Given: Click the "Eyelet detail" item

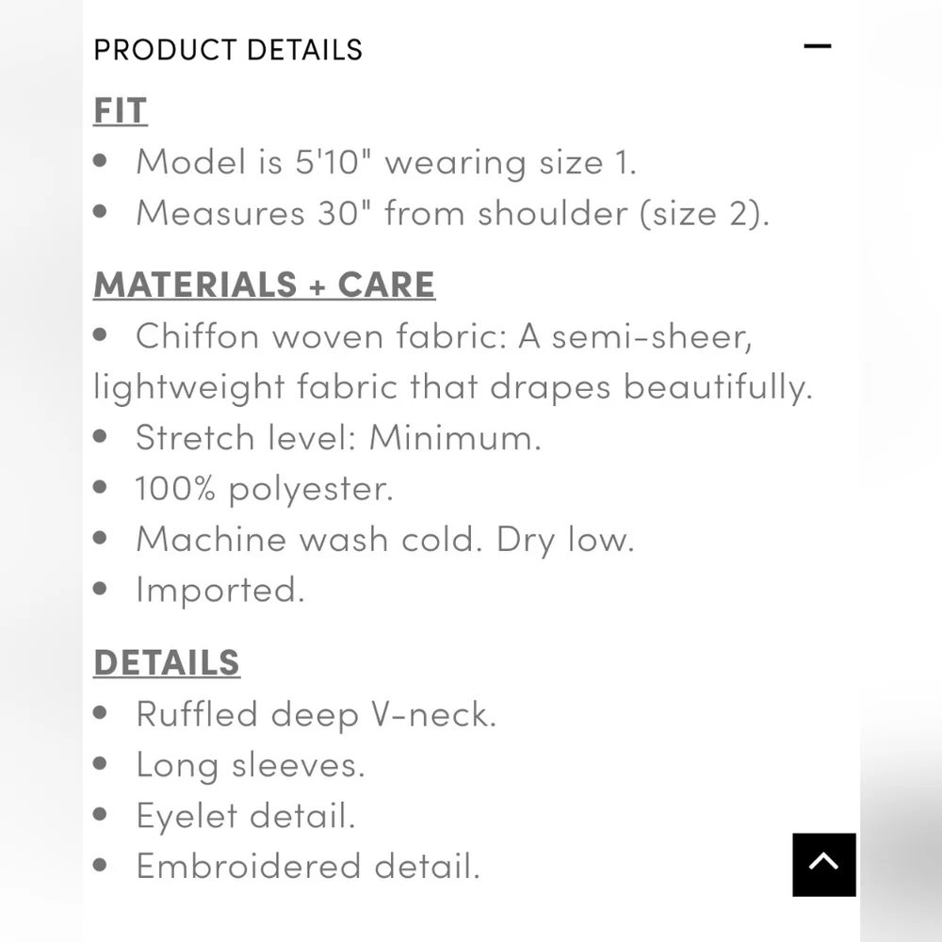Looking at the screenshot, I should (x=245, y=816).
